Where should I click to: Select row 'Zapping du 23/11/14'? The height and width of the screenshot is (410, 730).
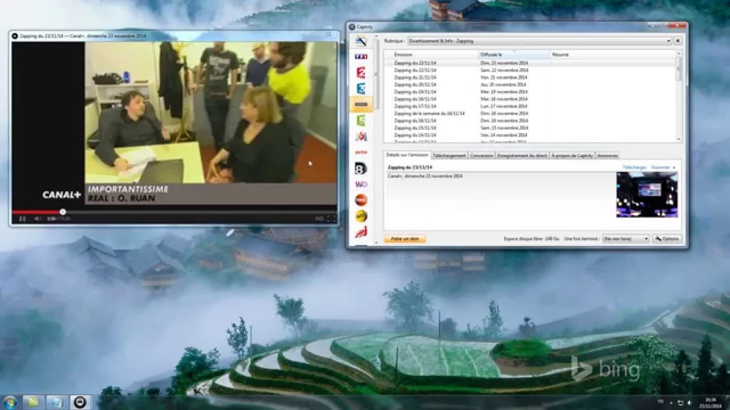click(x=530, y=63)
